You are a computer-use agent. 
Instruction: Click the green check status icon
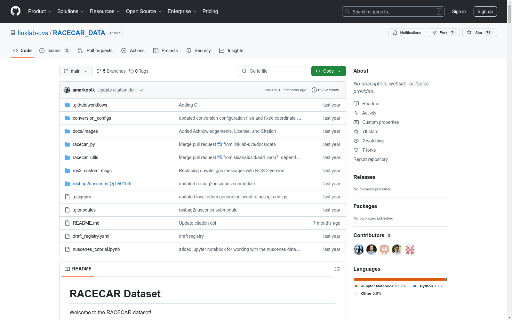point(142,90)
